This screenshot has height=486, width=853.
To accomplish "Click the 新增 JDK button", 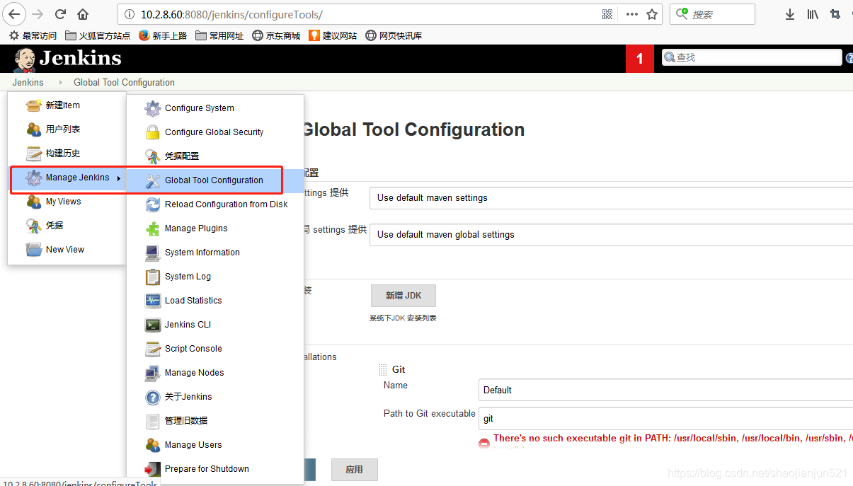I will click(403, 296).
